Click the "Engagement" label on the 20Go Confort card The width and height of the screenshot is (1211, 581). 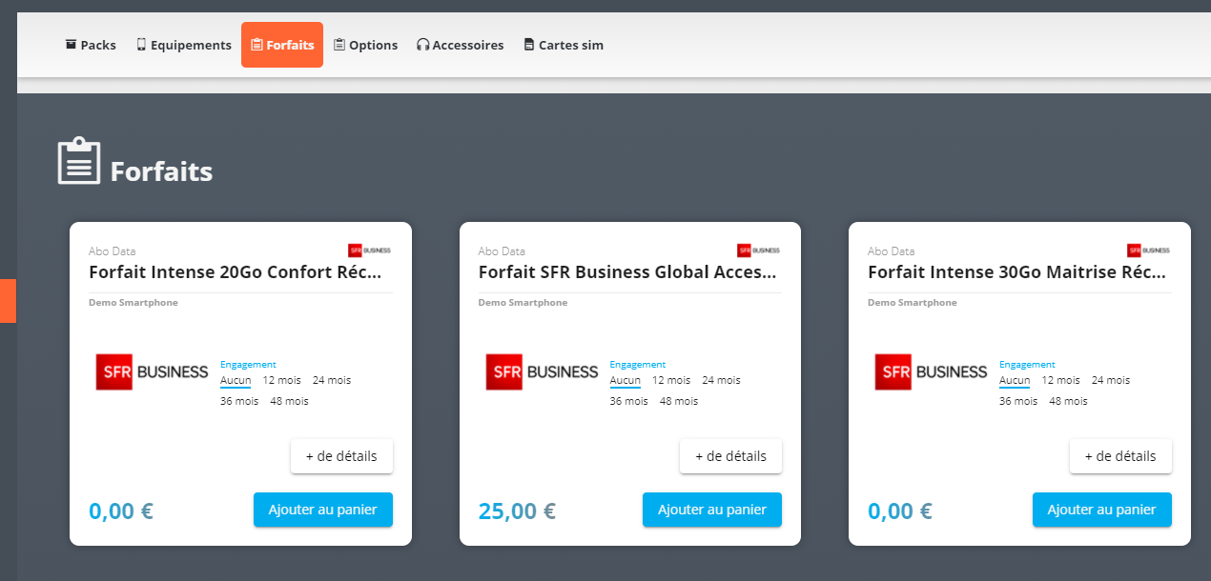248,364
